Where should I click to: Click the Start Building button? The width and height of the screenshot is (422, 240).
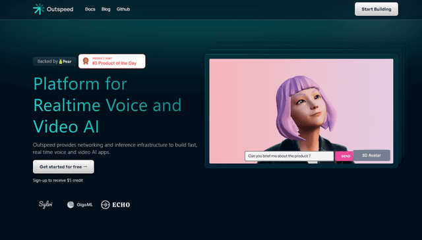coord(377,9)
